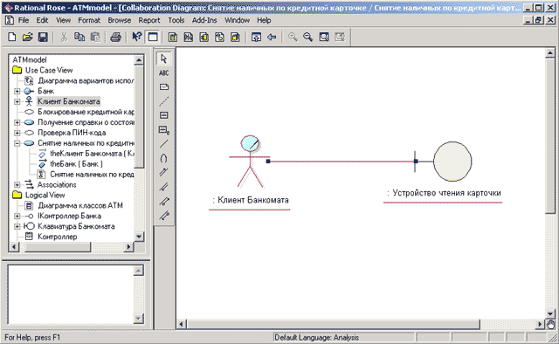The height and width of the screenshot is (344, 559).
Task: Click the Save floppy disk icon
Action: tap(43, 37)
